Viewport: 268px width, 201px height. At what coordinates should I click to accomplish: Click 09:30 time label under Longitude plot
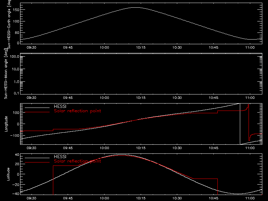31,148
